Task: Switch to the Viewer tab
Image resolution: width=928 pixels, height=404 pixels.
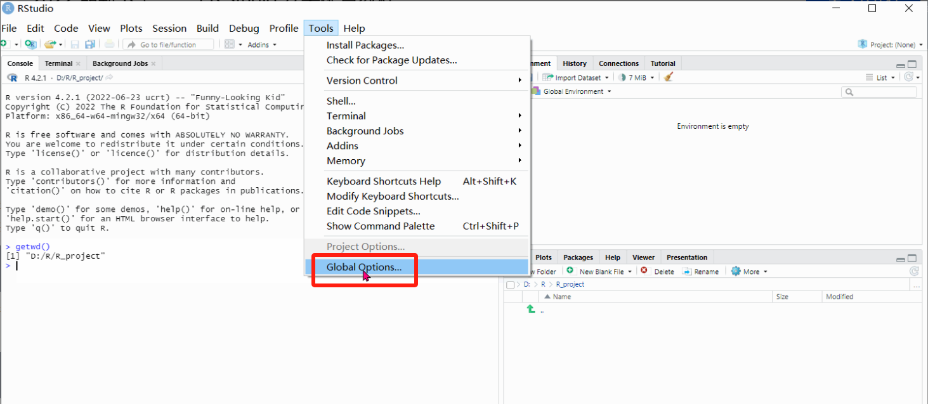Action: (643, 257)
